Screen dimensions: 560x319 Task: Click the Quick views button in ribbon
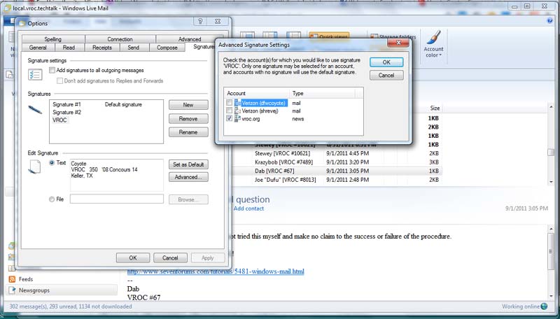pos(329,37)
